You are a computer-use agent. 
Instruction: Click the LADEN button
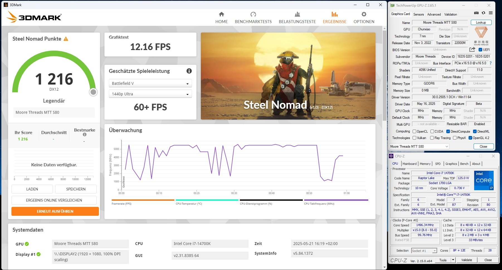coord(32,189)
